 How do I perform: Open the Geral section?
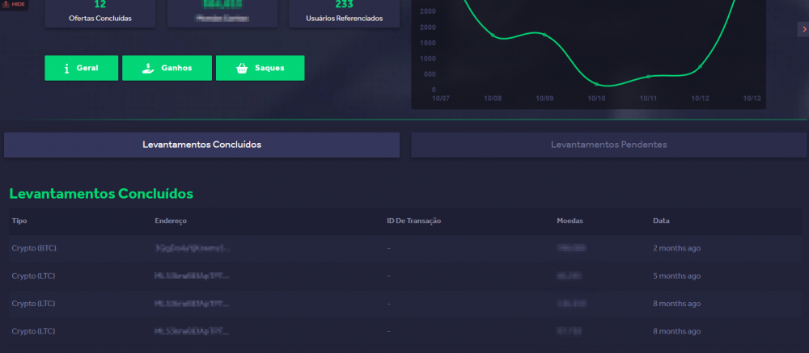click(x=82, y=69)
